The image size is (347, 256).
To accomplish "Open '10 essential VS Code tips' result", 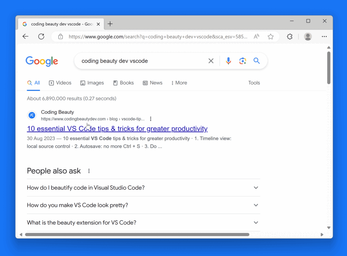I will 117,129.
